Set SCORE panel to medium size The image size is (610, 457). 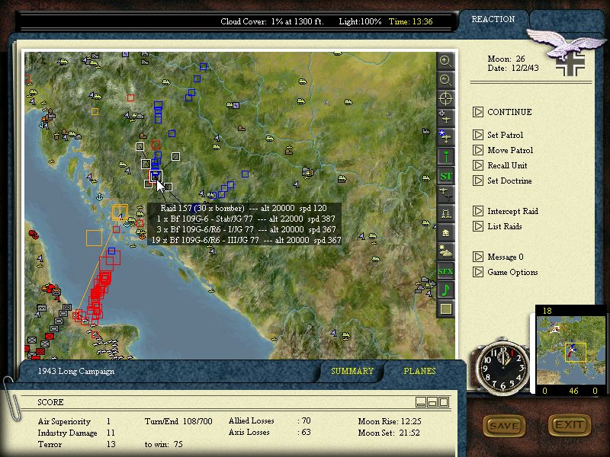tap(432, 402)
